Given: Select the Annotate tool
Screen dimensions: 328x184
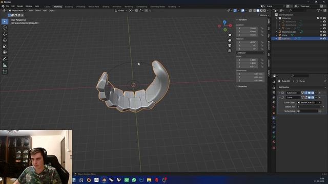Looking at the screenshot, I should point(5,59).
